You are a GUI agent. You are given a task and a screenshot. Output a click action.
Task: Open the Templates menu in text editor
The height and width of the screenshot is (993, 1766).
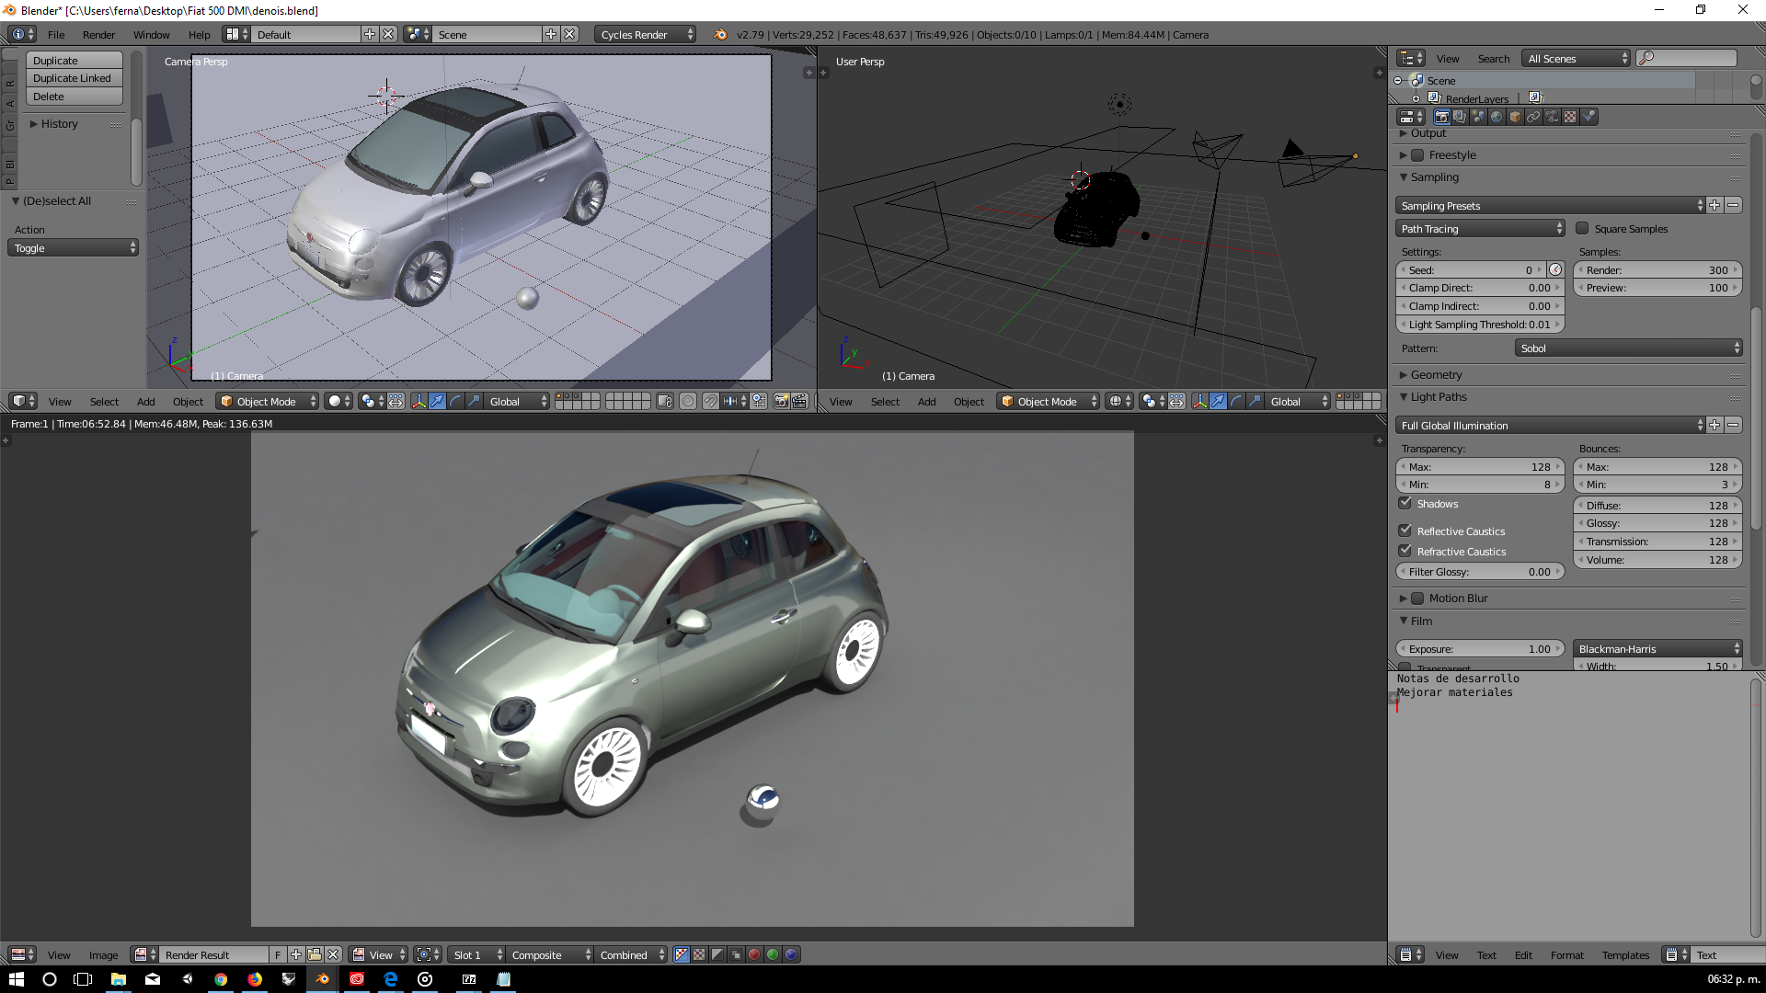pyautogui.click(x=1625, y=955)
